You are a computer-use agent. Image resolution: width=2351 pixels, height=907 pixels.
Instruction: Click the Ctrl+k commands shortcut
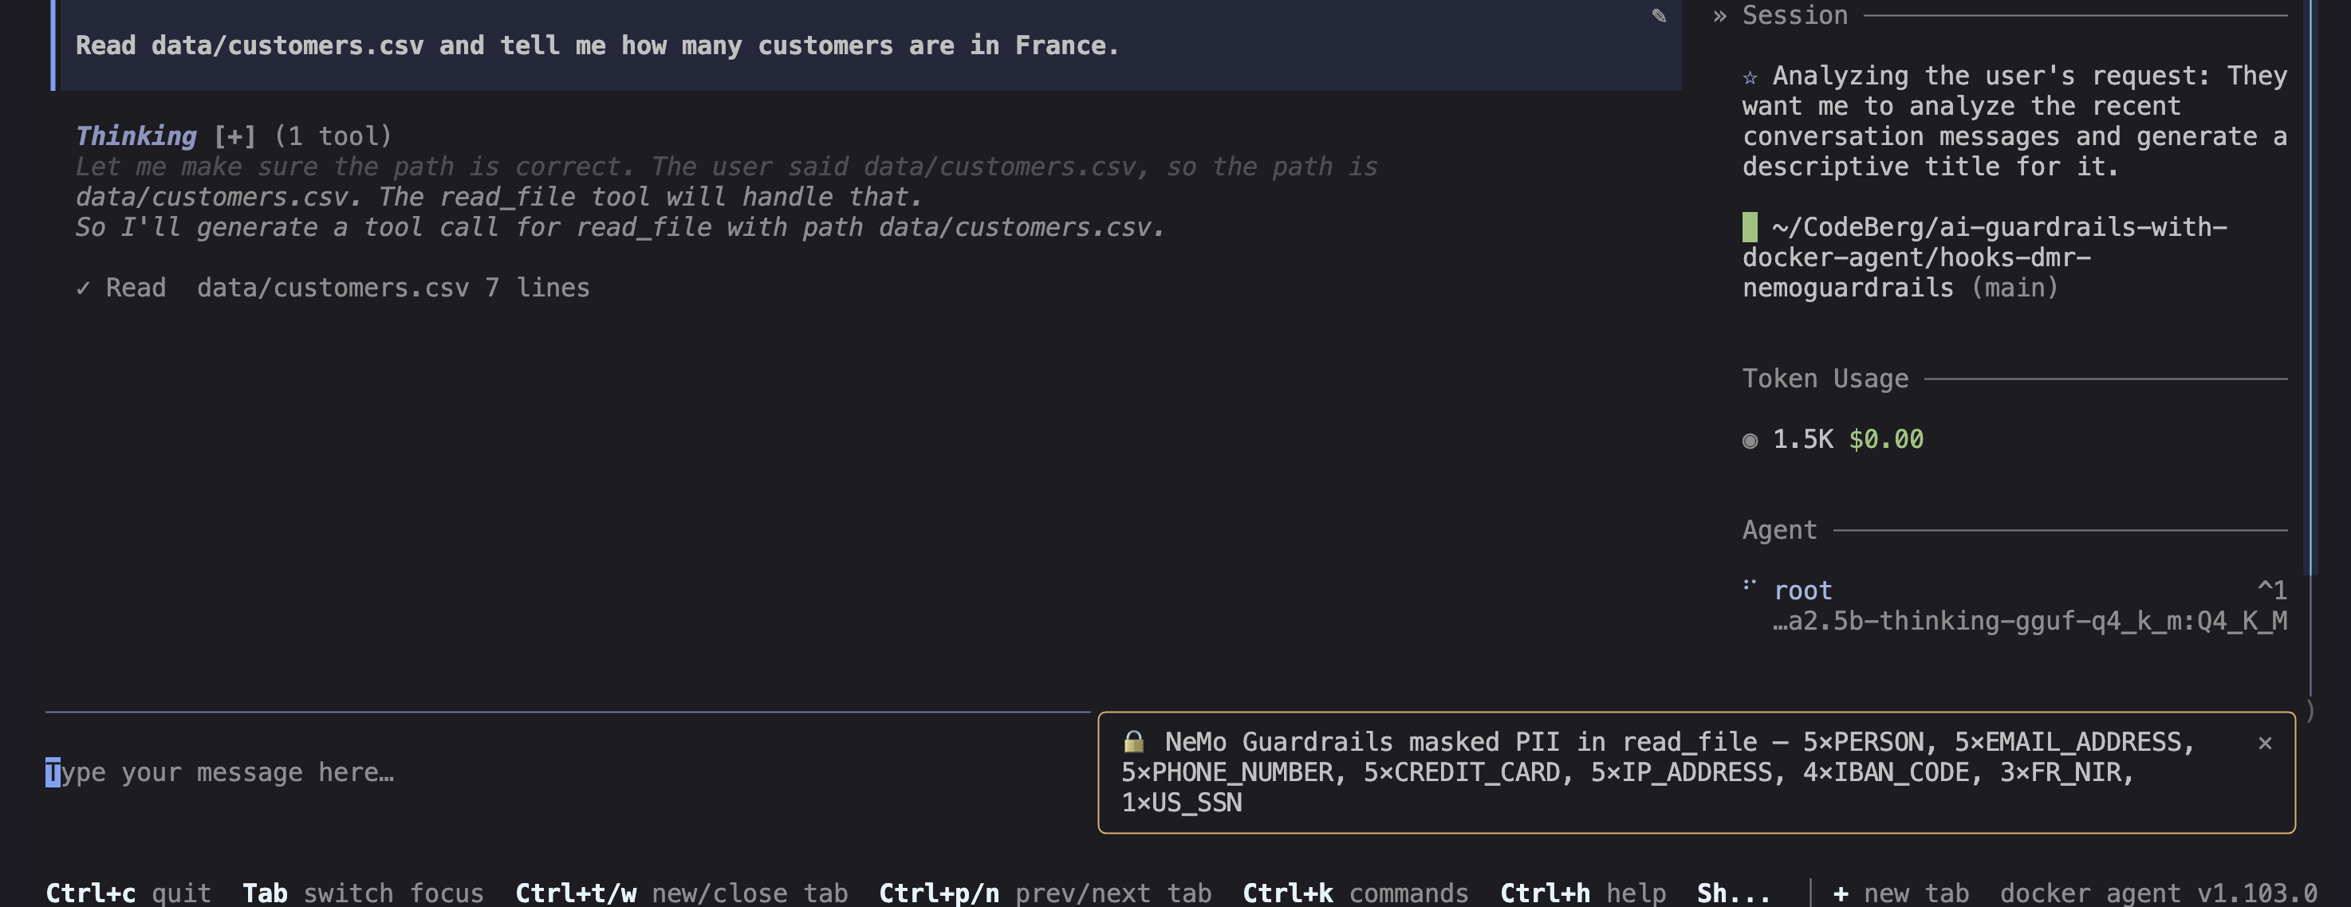pyautogui.click(x=1355, y=893)
